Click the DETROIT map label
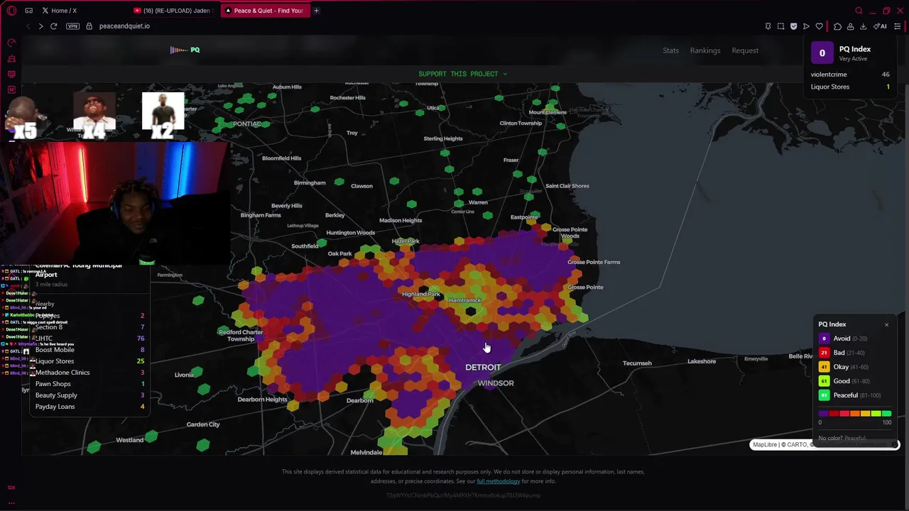 [483, 368]
